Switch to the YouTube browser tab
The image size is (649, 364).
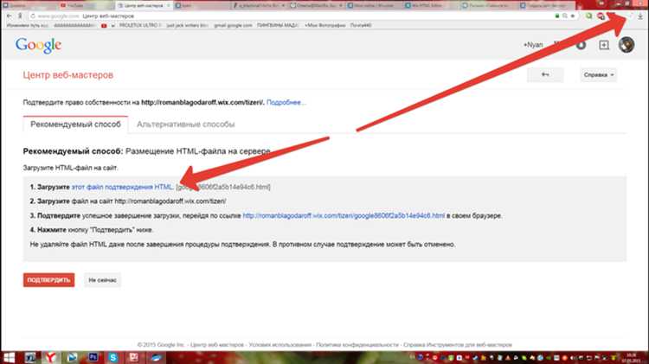86,5
